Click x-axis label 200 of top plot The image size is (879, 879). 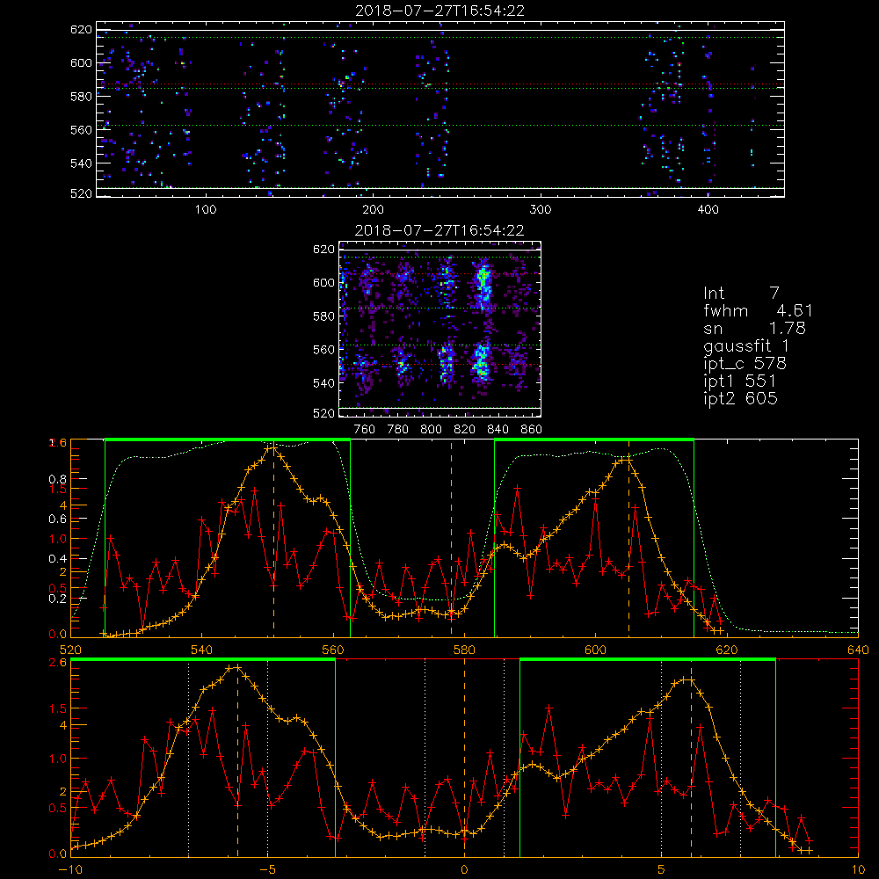click(x=374, y=210)
